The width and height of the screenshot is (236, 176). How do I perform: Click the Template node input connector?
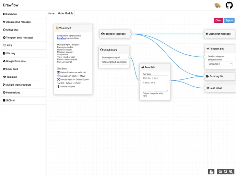tap(140, 81)
